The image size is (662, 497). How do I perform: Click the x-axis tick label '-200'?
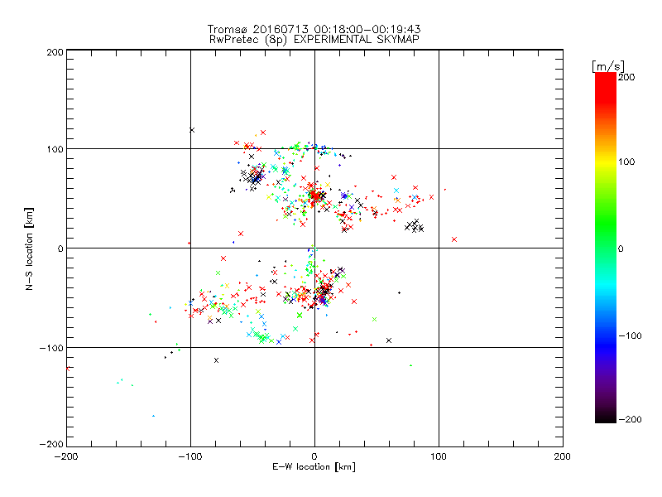pos(66,456)
